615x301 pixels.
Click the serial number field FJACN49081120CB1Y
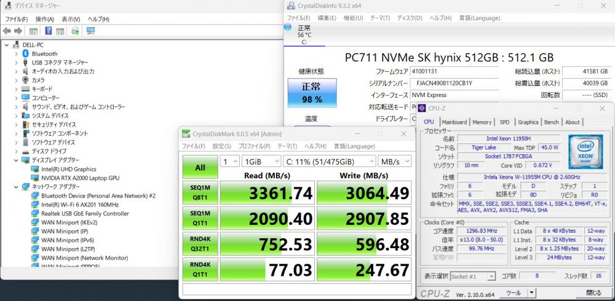[454, 83]
